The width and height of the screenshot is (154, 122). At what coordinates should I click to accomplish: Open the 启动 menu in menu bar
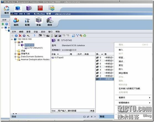(x=43, y=32)
